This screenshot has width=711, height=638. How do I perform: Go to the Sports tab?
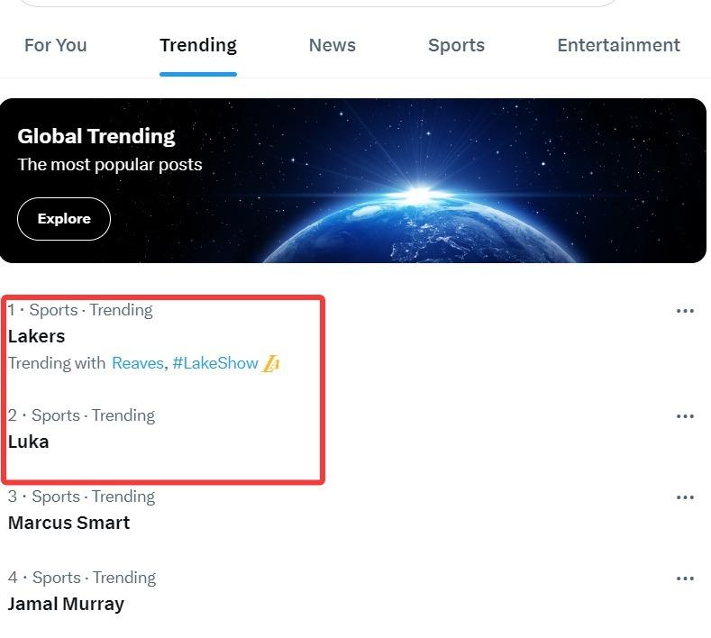point(456,45)
